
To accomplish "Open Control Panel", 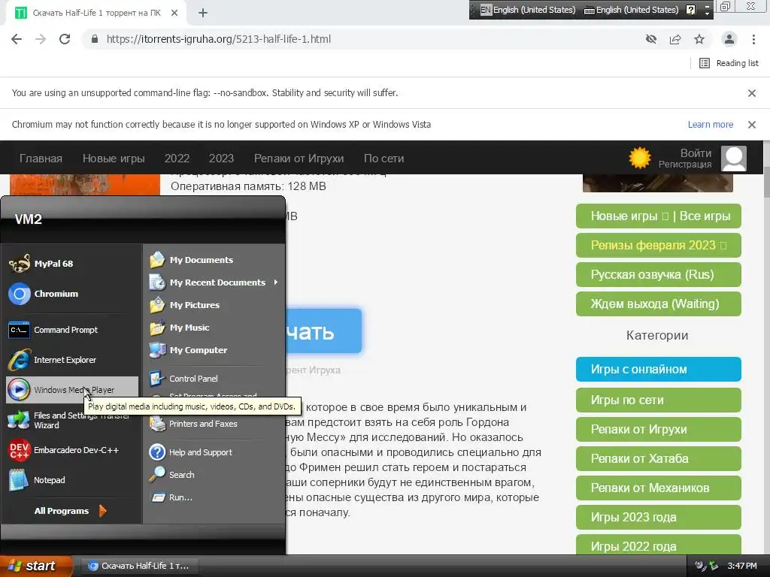I will [214, 379].
